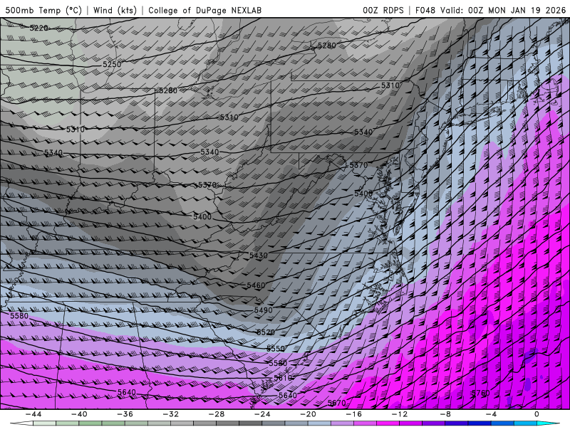Click 'College of DuPage NEXLAB' header text

[204, 10]
